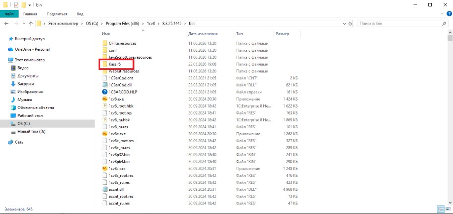
Task: Open the CFlite.resources folder icon
Action: pos(105,43)
